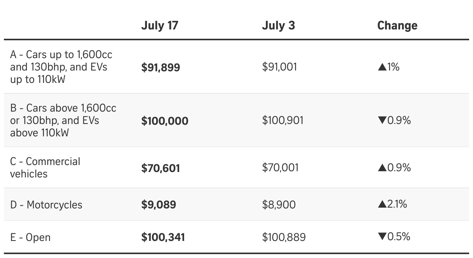473x258 pixels.
Task: Click the $100,901 July 3 price
Action: coord(283,120)
